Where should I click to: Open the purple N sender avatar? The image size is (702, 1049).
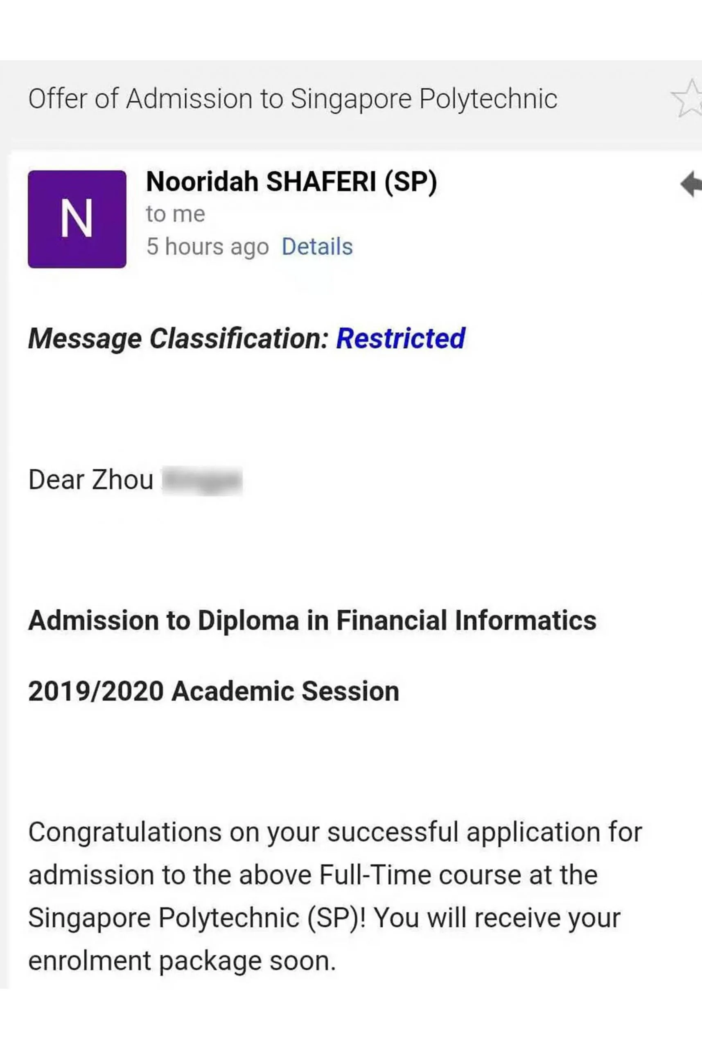(x=77, y=219)
